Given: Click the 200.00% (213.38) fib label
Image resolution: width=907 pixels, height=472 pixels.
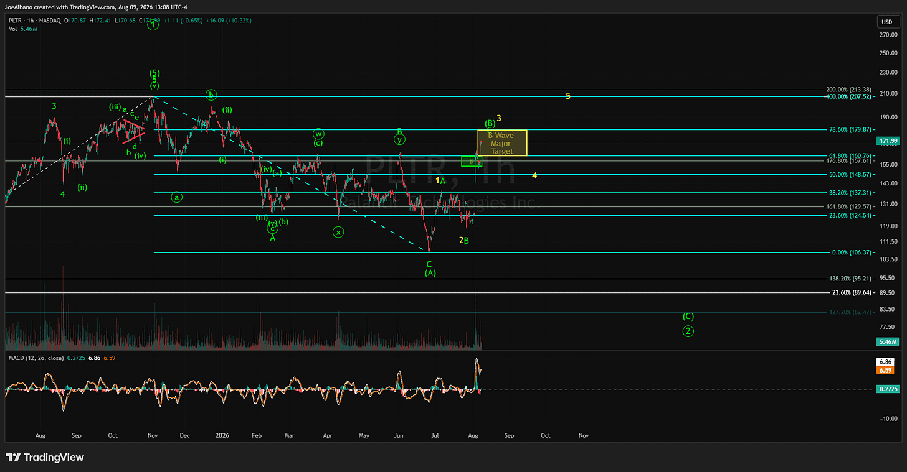Looking at the screenshot, I should click(x=848, y=90).
